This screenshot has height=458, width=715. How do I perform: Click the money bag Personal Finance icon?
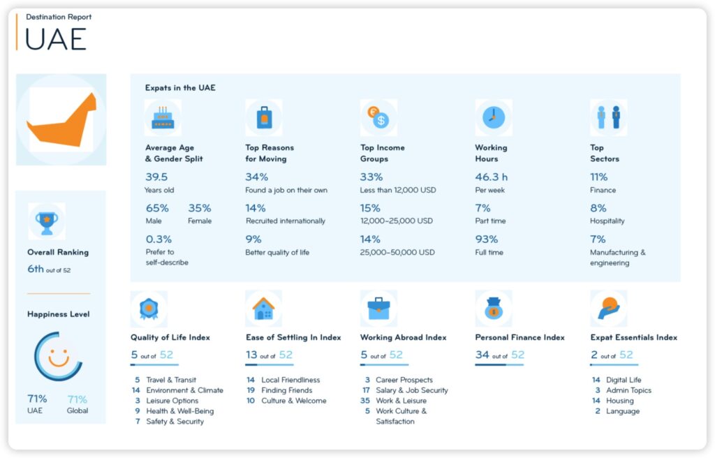[494, 309]
